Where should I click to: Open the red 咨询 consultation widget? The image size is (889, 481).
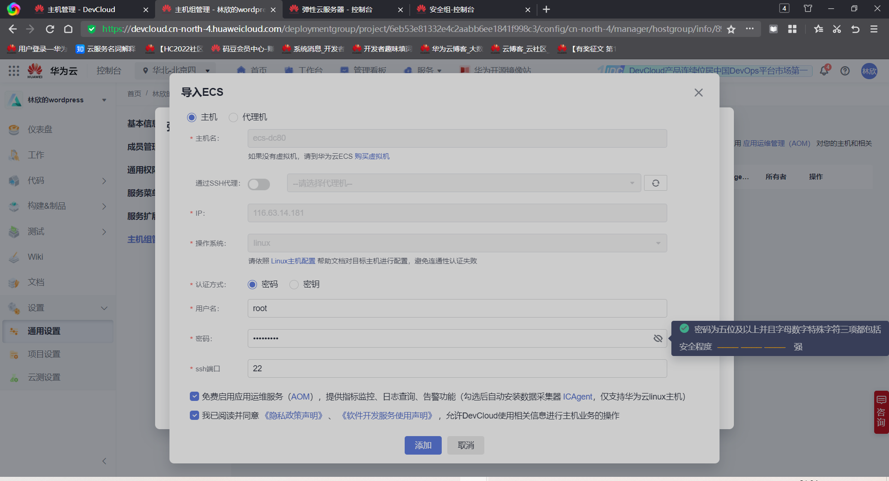click(x=881, y=412)
